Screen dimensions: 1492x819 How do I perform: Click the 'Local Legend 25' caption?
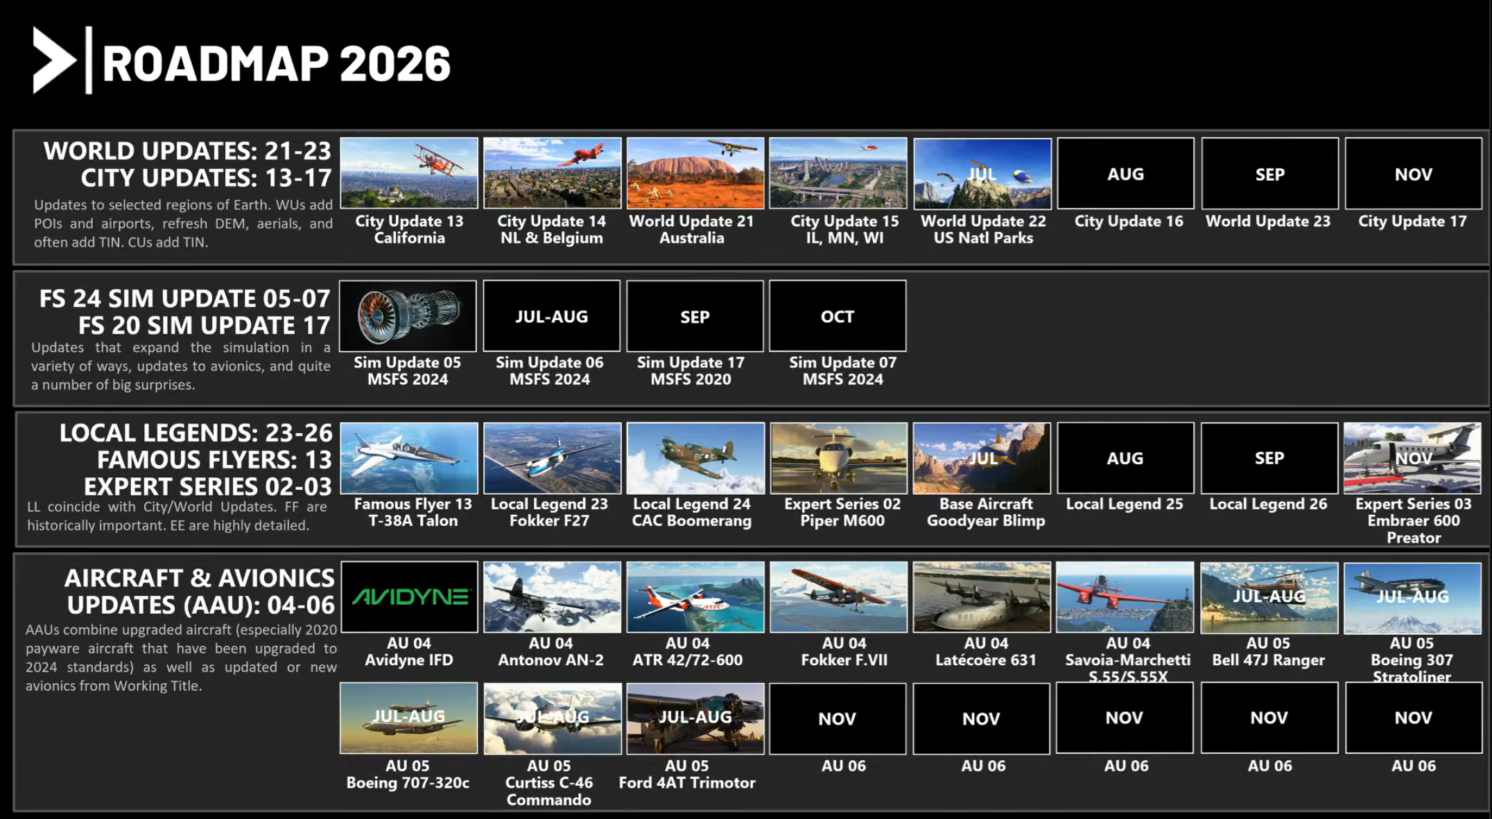(x=1125, y=504)
